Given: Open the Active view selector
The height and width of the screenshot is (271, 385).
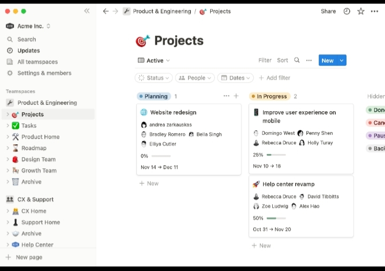Looking at the screenshot, I should tap(154, 60).
